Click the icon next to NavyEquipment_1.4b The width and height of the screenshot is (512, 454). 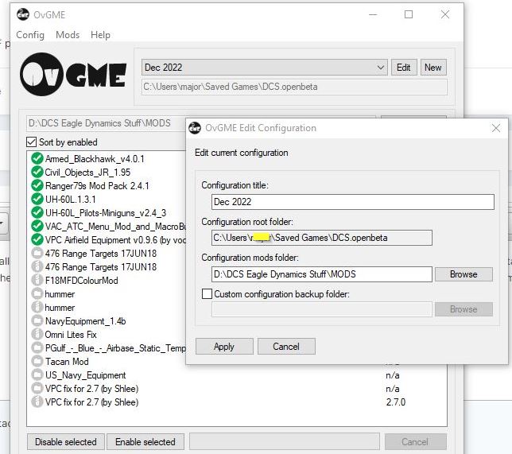coord(37,320)
